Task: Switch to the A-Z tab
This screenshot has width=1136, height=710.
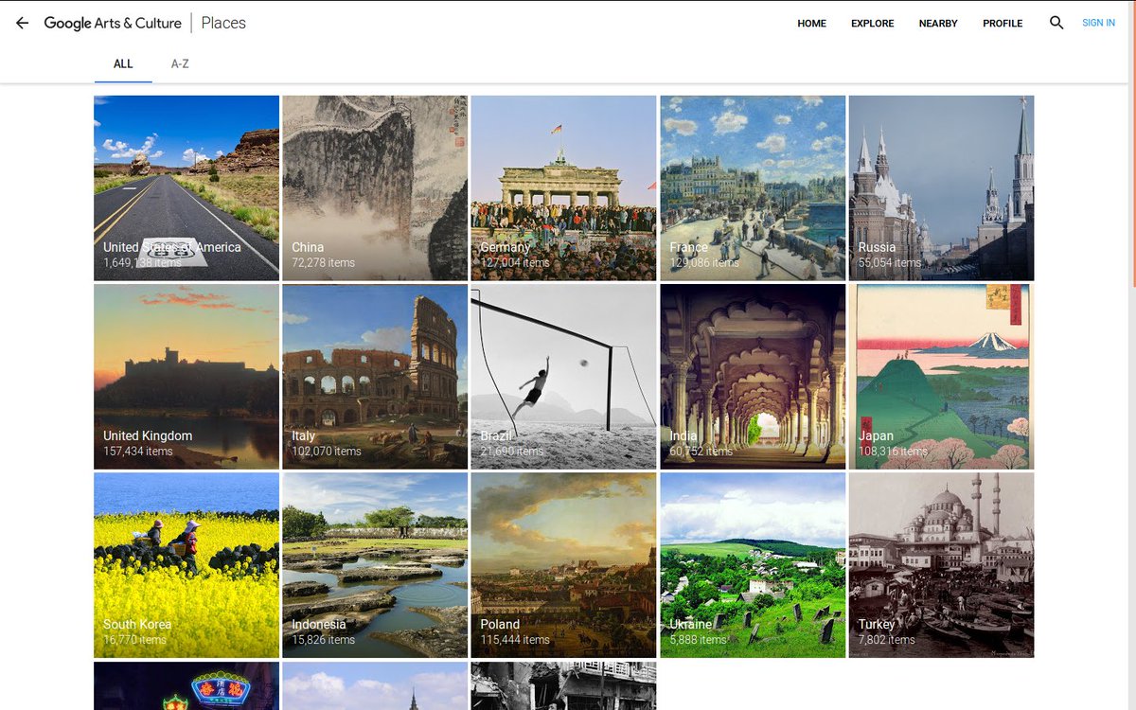Action: (x=180, y=64)
